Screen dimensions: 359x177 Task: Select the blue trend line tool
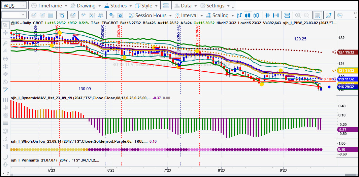click(x=5, y=90)
